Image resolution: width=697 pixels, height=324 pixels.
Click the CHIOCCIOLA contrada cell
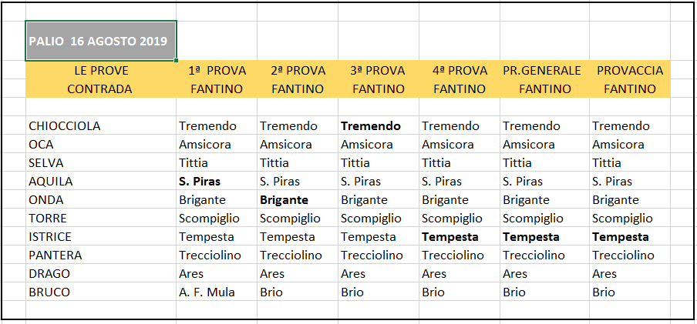pyautogui.click(x=101, y=125)
